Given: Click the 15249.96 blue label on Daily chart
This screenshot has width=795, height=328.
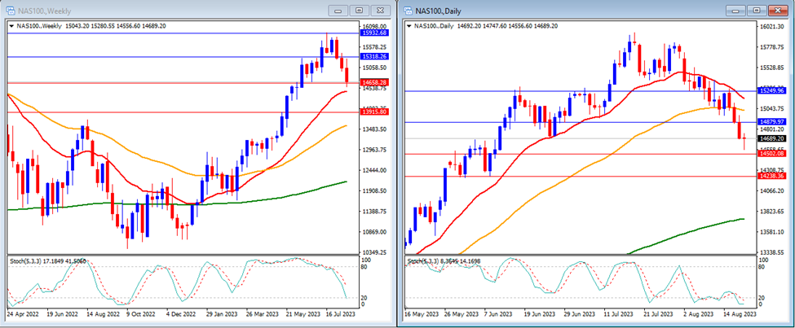Looking at the screenshot, I should pyautogui.click(x=771, y=90).
